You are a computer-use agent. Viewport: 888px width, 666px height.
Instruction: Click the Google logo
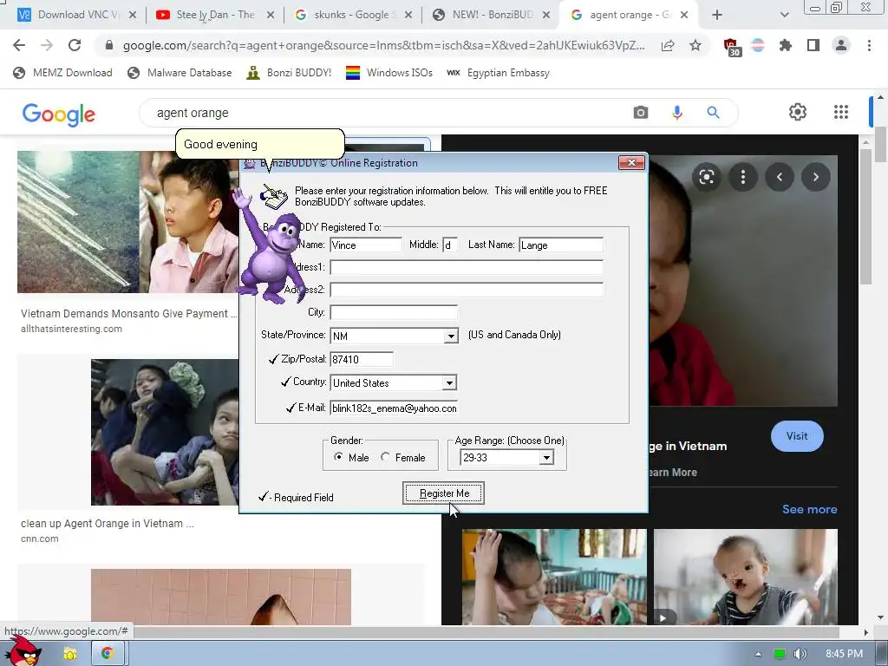(x=59, y=114)
